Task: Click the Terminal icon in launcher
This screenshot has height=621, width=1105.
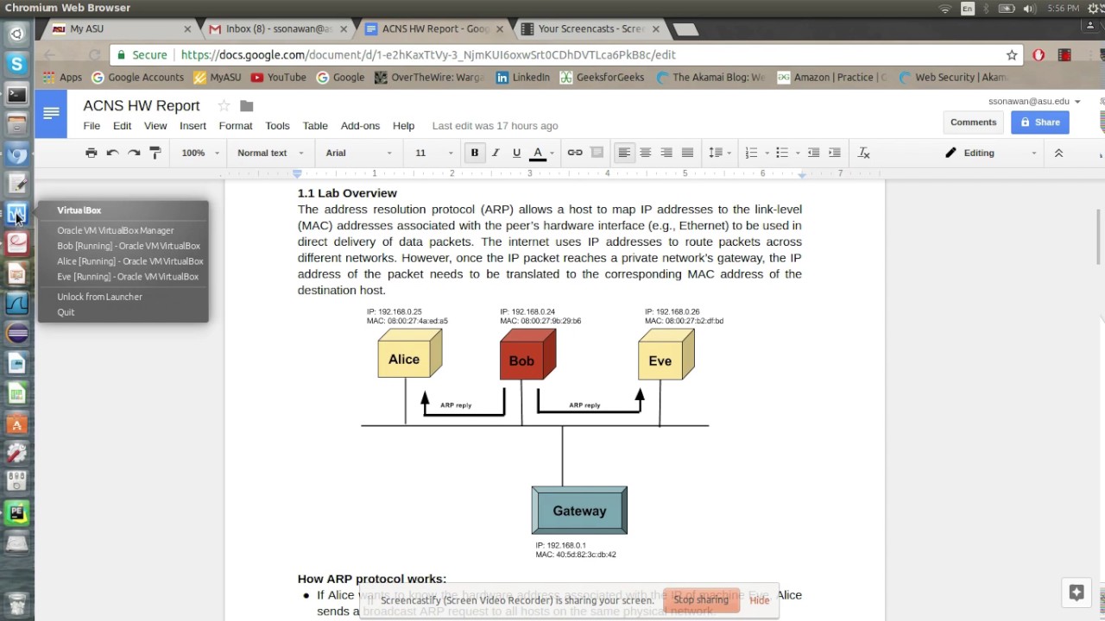Action: [x=16, y=94]
